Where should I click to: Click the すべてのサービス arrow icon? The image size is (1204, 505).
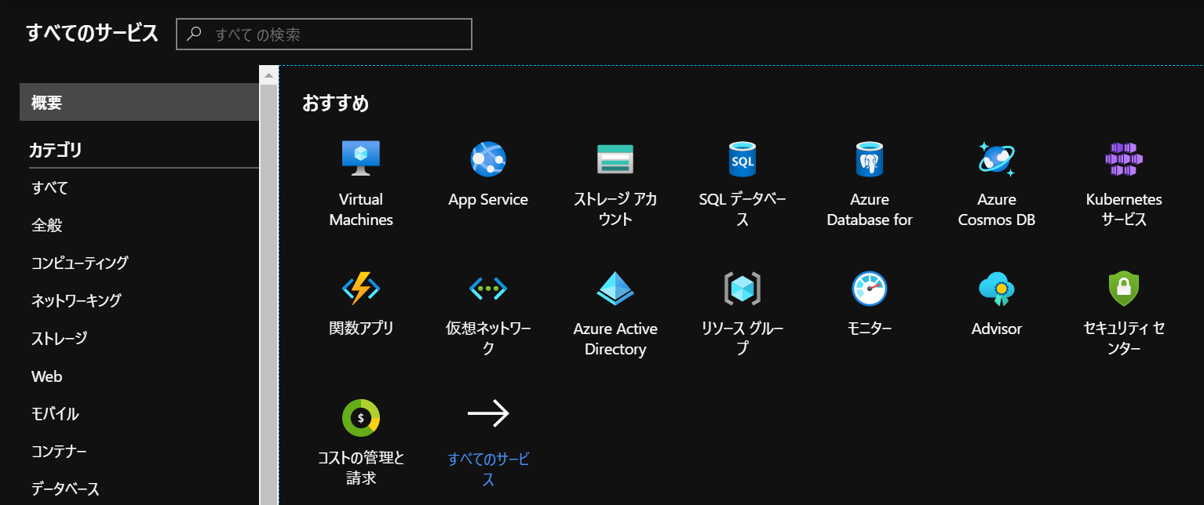[488, 413]
